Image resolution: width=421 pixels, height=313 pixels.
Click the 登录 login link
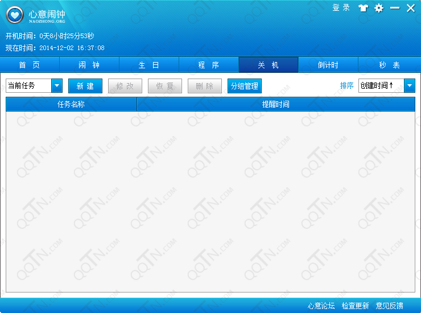coord(341,8)
